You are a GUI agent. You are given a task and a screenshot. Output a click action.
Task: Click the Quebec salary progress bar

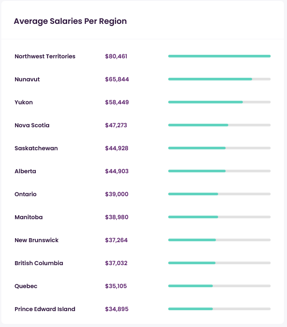(219, 286)
